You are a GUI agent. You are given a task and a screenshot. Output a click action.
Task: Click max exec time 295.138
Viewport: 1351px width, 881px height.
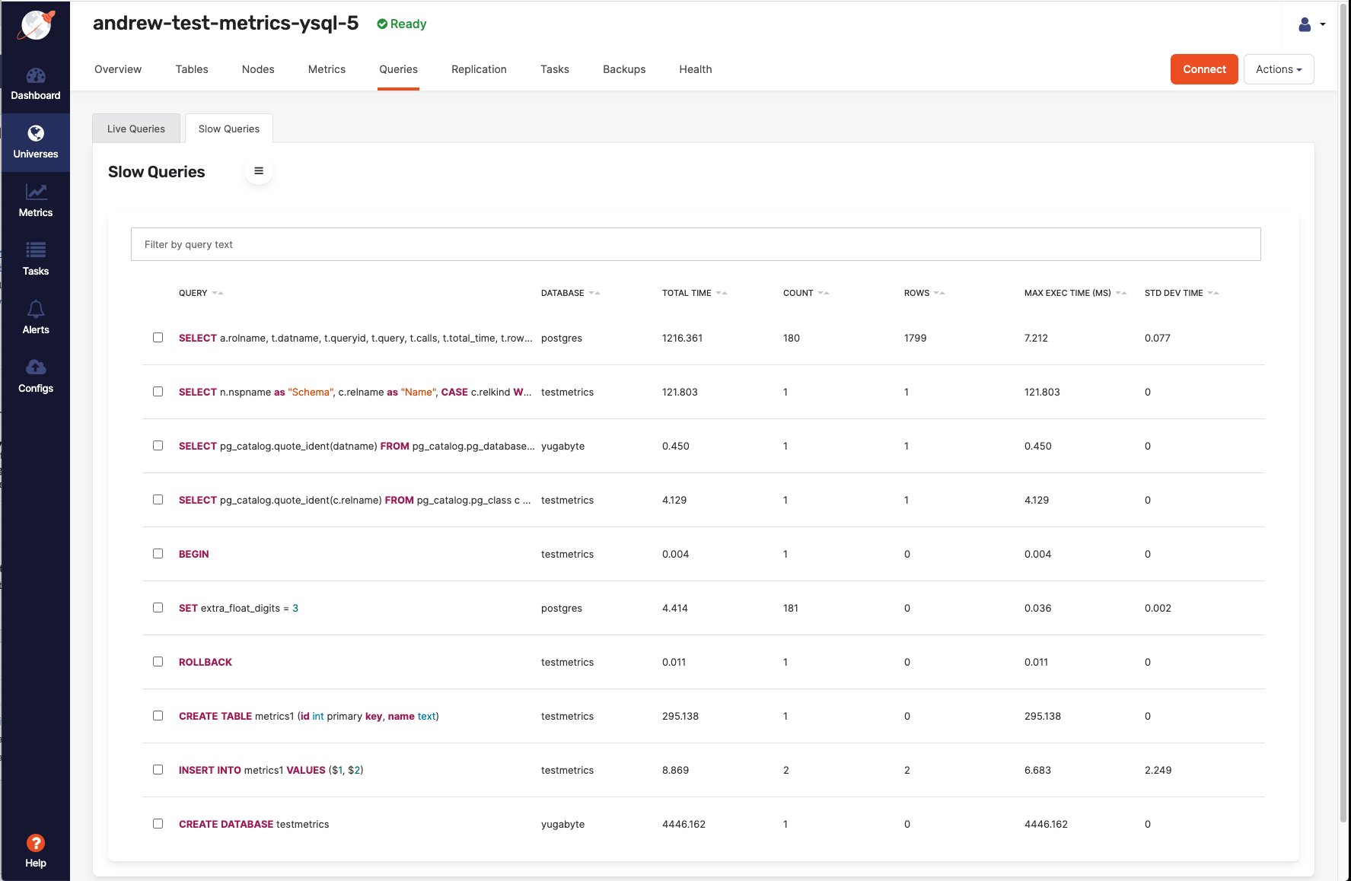[x=1042, y=716]
